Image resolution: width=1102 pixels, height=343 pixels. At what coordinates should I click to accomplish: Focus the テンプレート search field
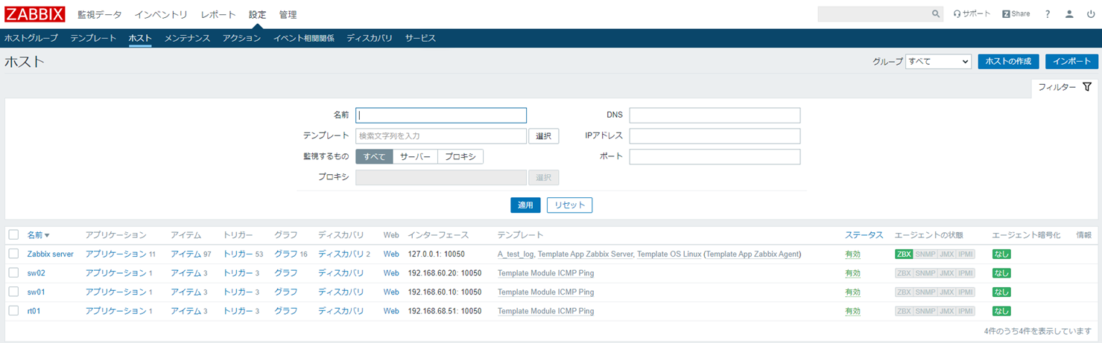pos(441,136)
